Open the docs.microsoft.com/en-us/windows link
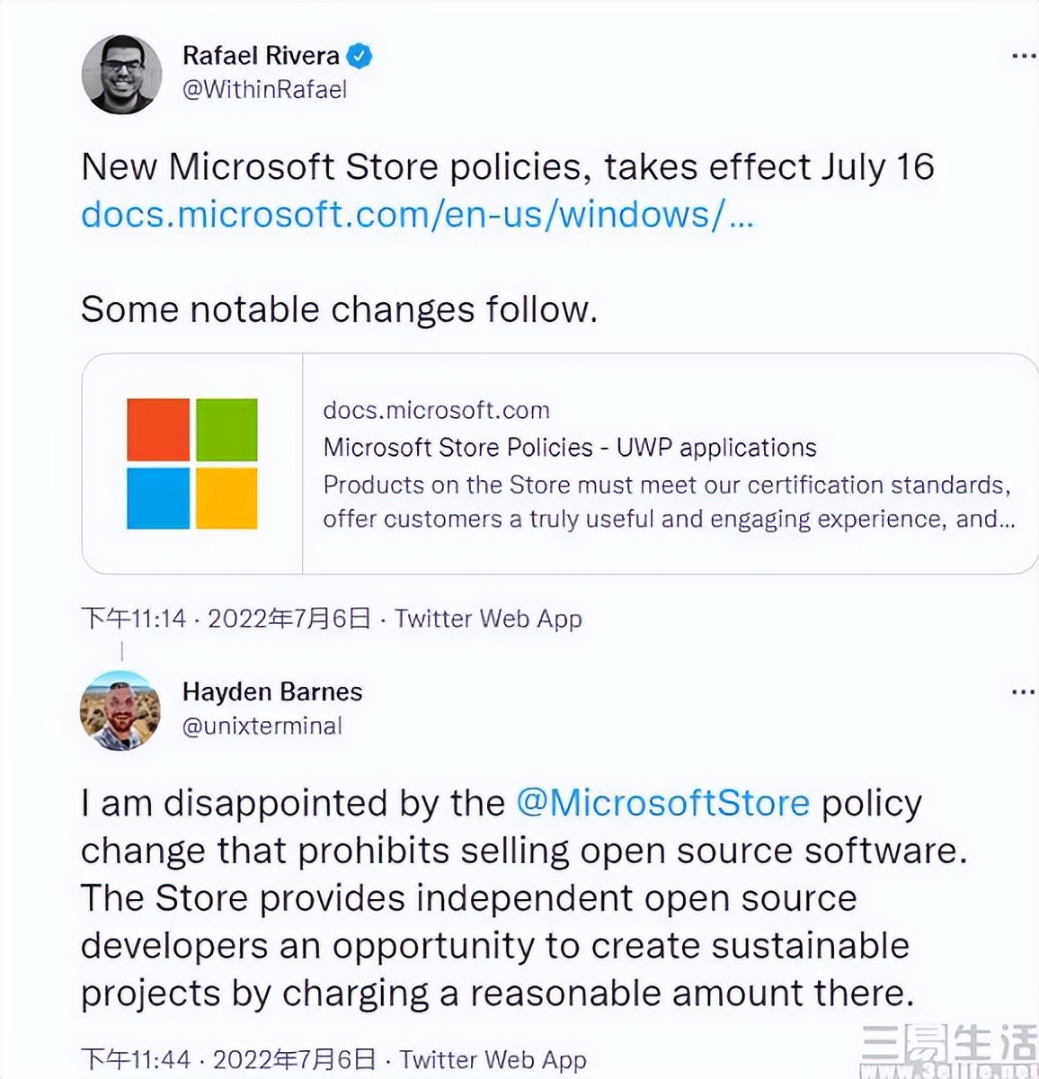Image resolution: width=1039 pixels, height=1079 pixels. point(417,215)
